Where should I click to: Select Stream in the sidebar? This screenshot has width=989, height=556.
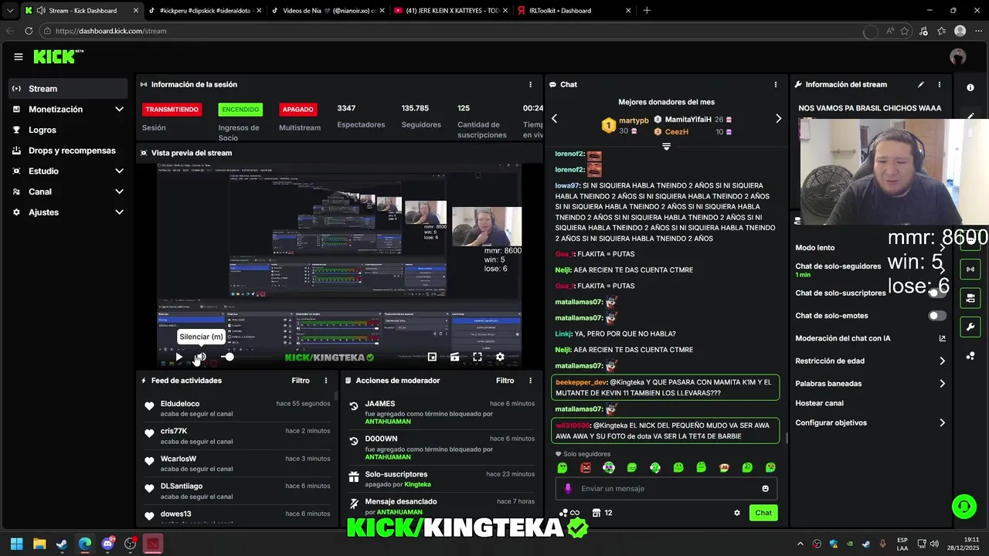tap(68, 89)
